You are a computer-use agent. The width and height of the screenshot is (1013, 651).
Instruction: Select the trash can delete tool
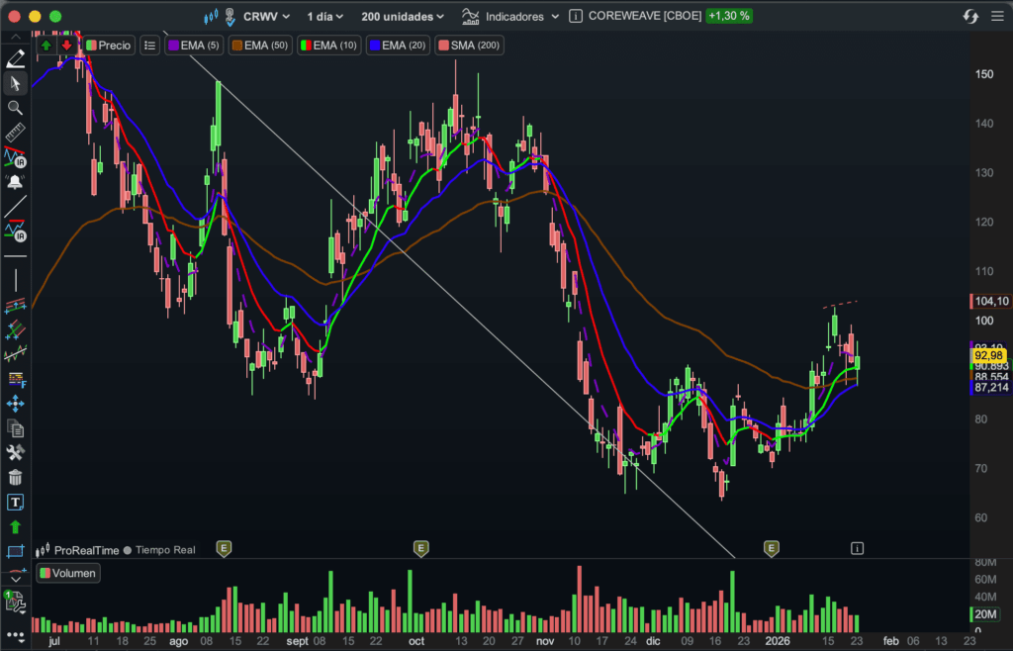coord(15,478)
